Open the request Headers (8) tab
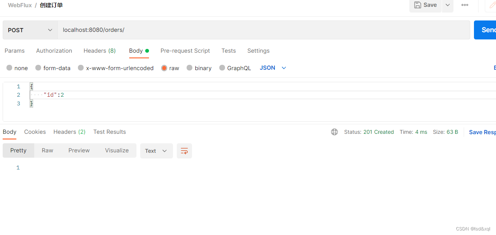The height and width of the screenshot is (235, 496). click(100, 51)
